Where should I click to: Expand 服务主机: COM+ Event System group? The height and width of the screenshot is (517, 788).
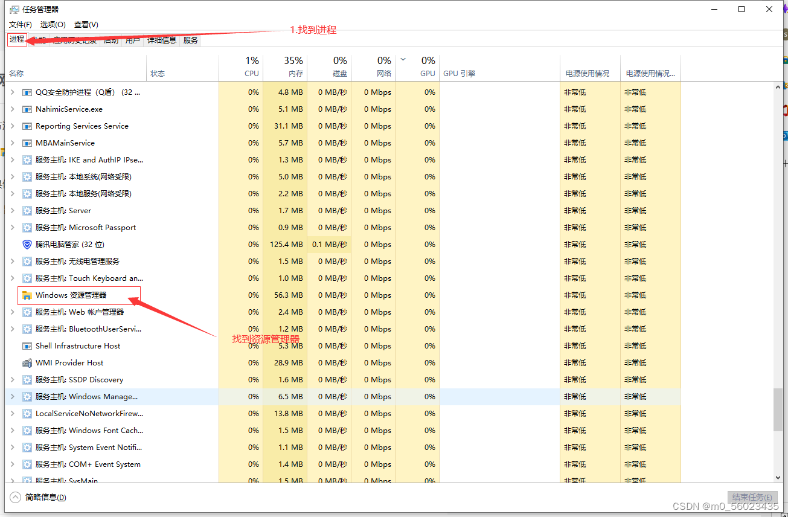[13, 464]
